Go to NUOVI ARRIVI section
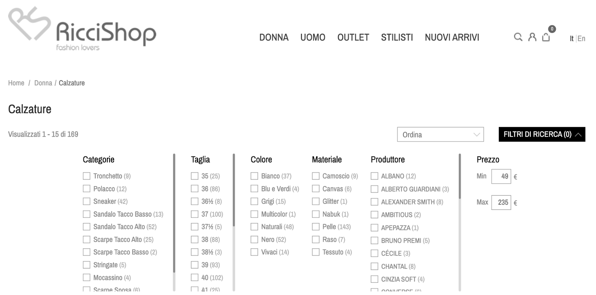Screen dimensions: 596x295 (x=452, y=38)
